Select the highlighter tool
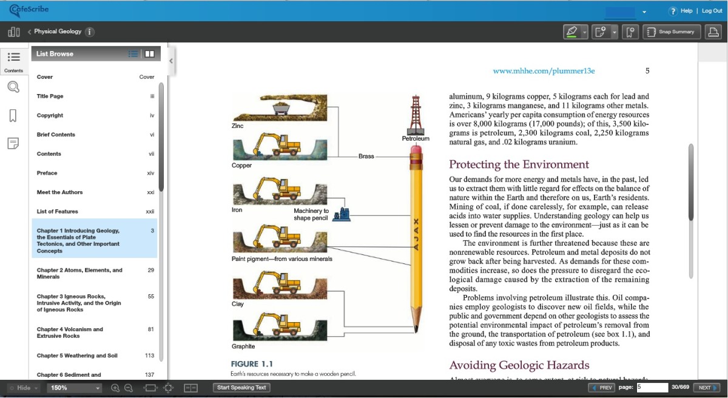The height and width of the screenshot is (398, 728). click(x=571, y=32)
